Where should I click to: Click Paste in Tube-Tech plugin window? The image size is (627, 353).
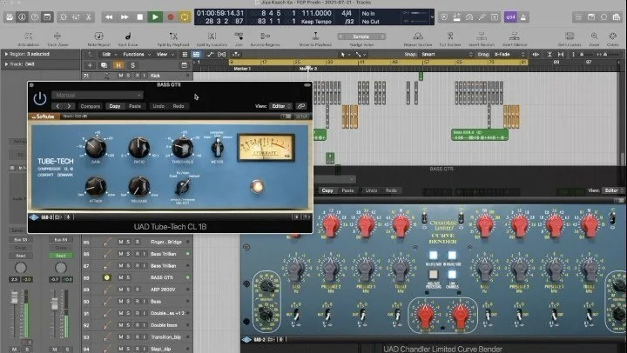135,106
